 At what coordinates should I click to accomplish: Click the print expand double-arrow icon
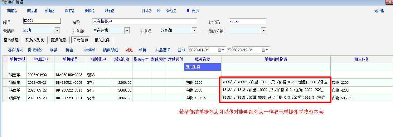[159, 11]
